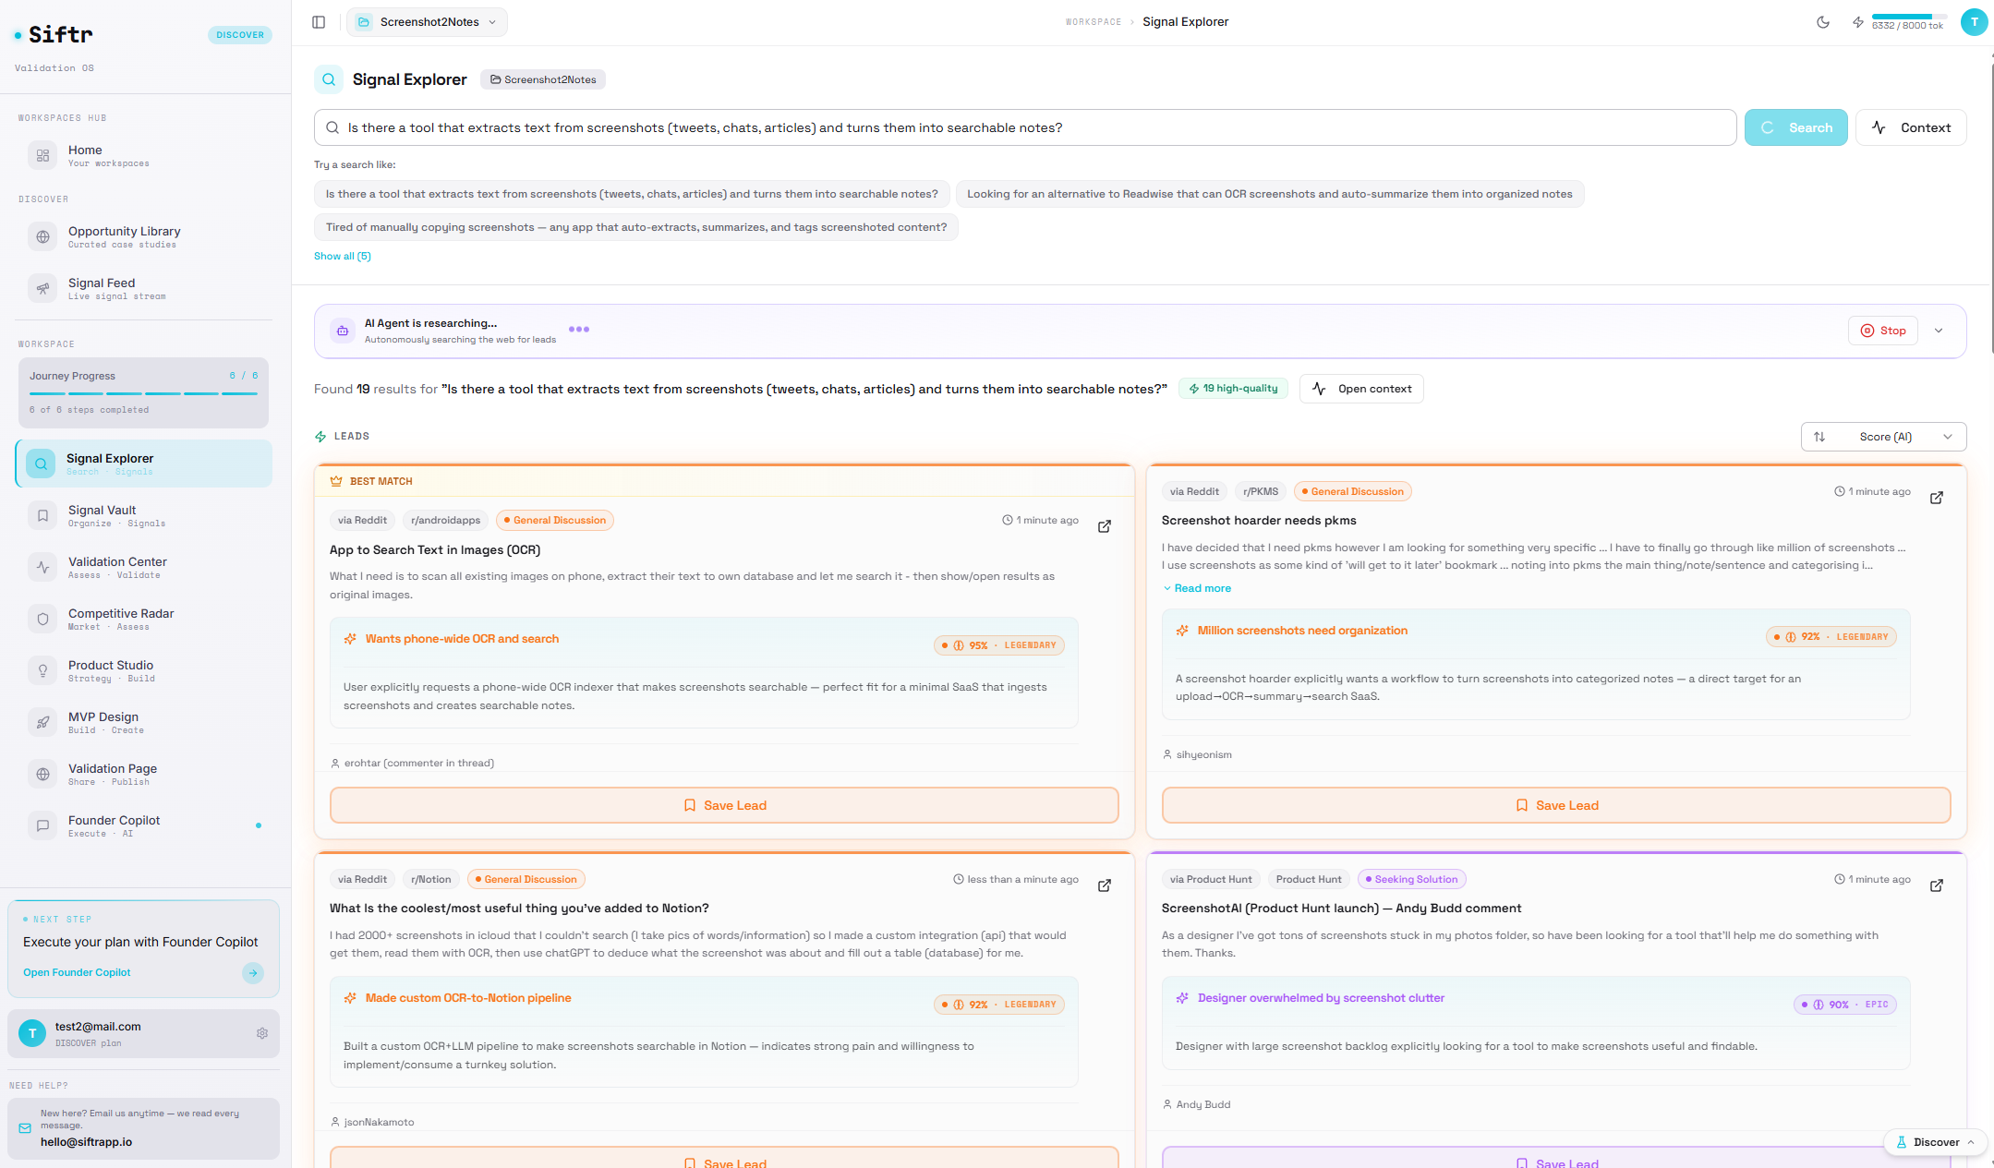Click the user avatar in top bar
This screenshot has width=1994, height=1168.
[1974, 22]
